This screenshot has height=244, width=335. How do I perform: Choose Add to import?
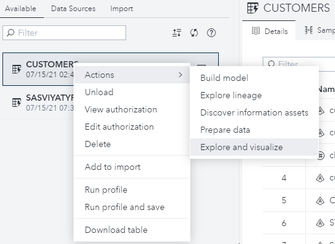(x=132, y=167)
